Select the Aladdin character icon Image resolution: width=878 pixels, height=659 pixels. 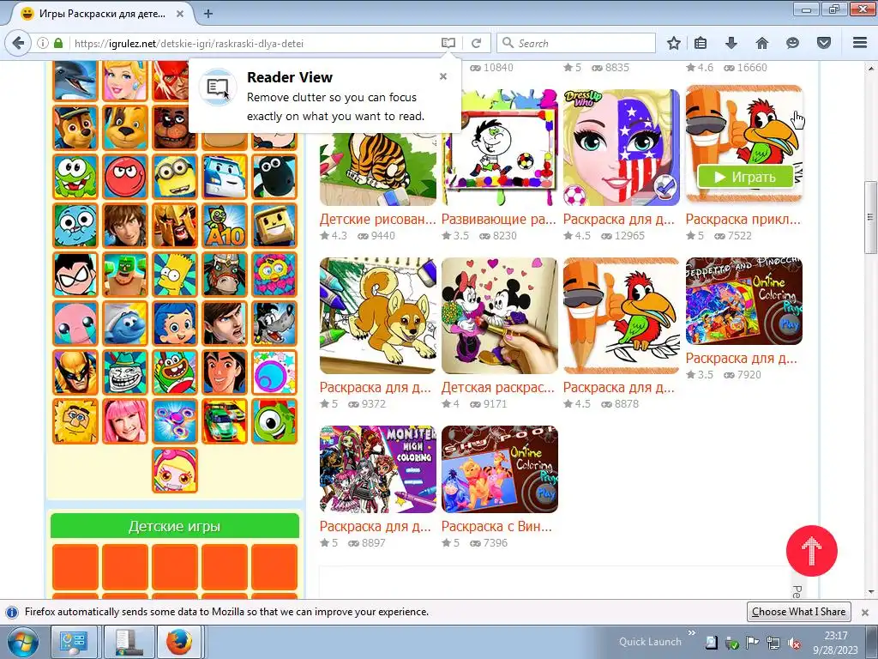225,372
